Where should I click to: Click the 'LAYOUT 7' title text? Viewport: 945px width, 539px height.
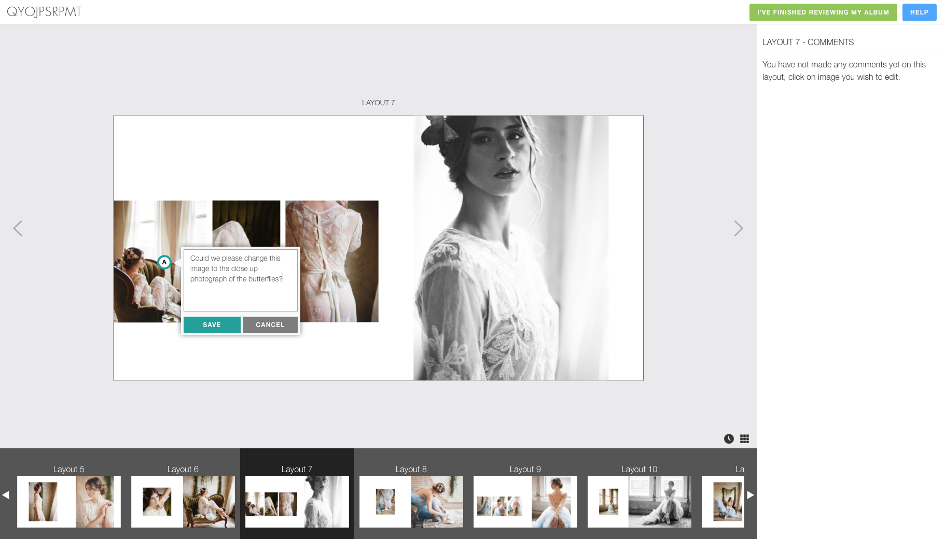coord(378,103)
